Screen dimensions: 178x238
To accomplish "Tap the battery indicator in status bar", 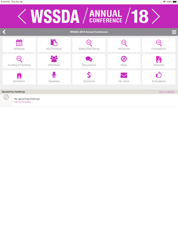I will (175, 2).
